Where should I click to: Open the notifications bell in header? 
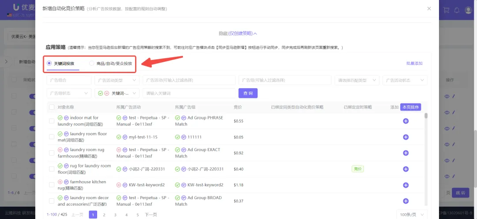pyautogui.click(x=457, y=10)
